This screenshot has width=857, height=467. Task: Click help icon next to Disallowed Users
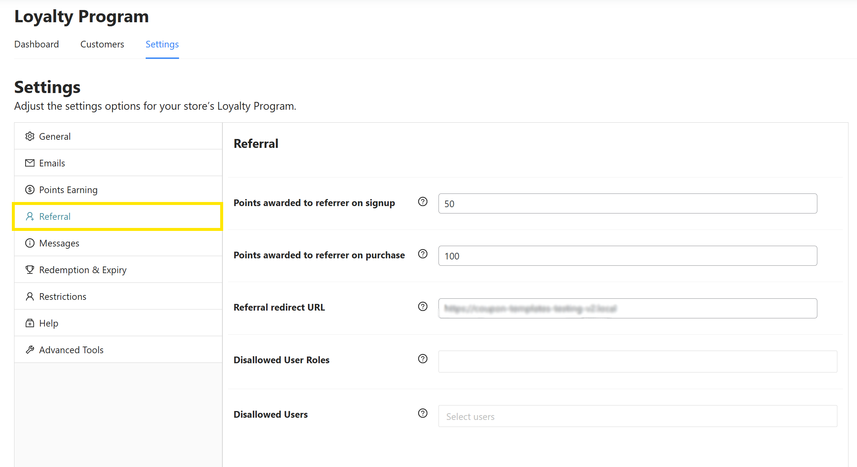pyautogui.click(x=423, y=413)
